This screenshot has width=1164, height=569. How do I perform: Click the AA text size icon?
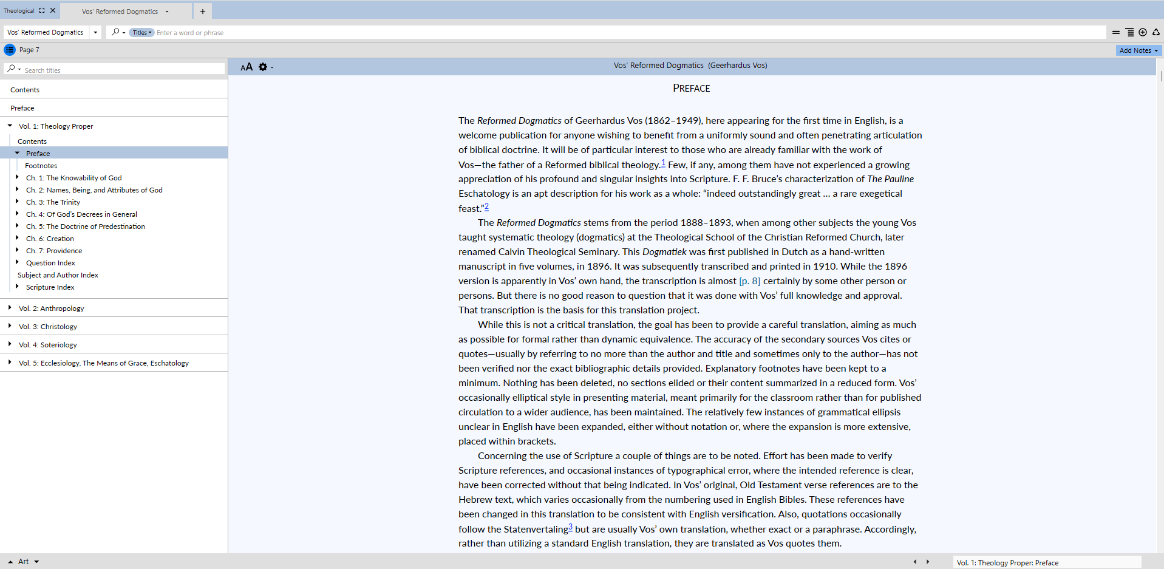246,67
